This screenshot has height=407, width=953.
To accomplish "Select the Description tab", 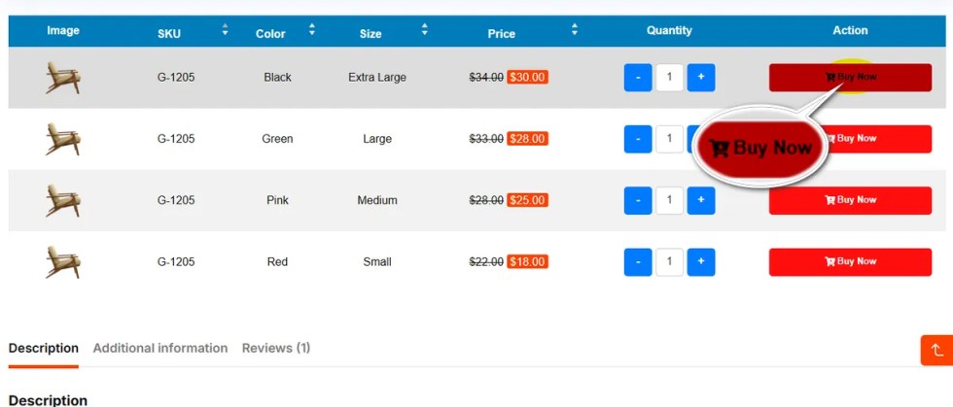I will coord(44,348).
